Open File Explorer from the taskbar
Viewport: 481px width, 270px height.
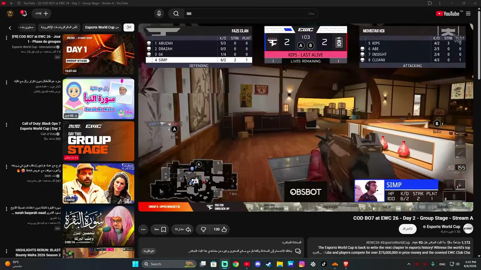(x=280, y=264)
